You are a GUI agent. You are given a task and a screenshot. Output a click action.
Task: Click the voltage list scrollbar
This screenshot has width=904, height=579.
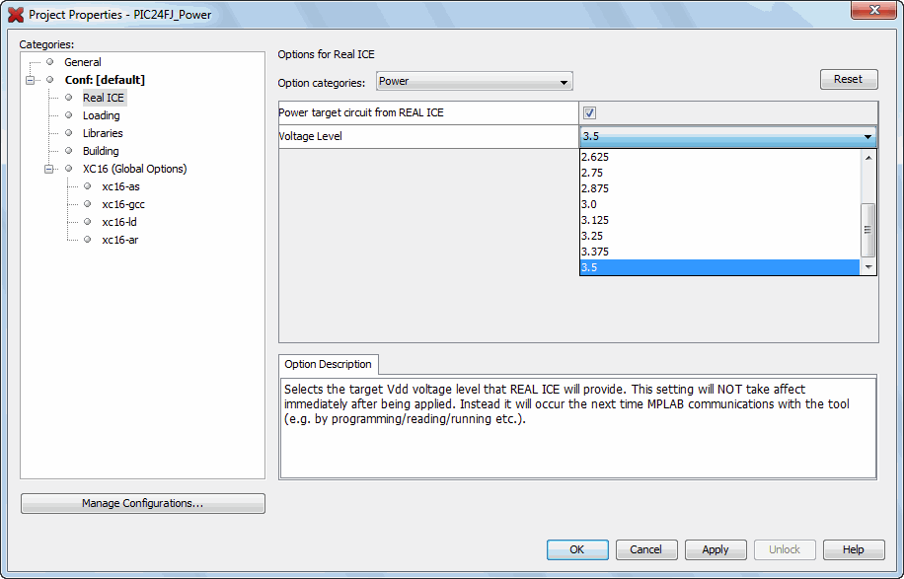tap(867, 229)
